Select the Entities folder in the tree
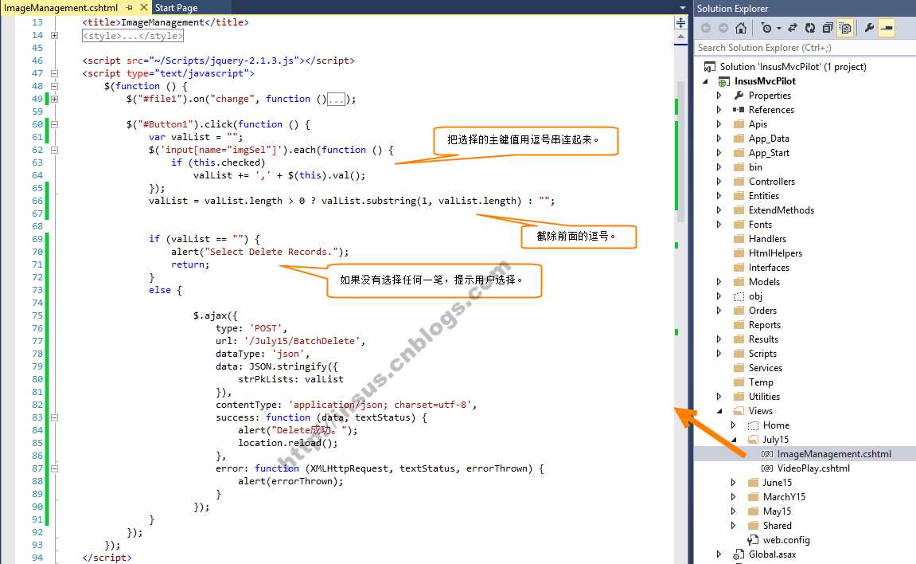This screenshot has width=916, height=564. point(763,196)
